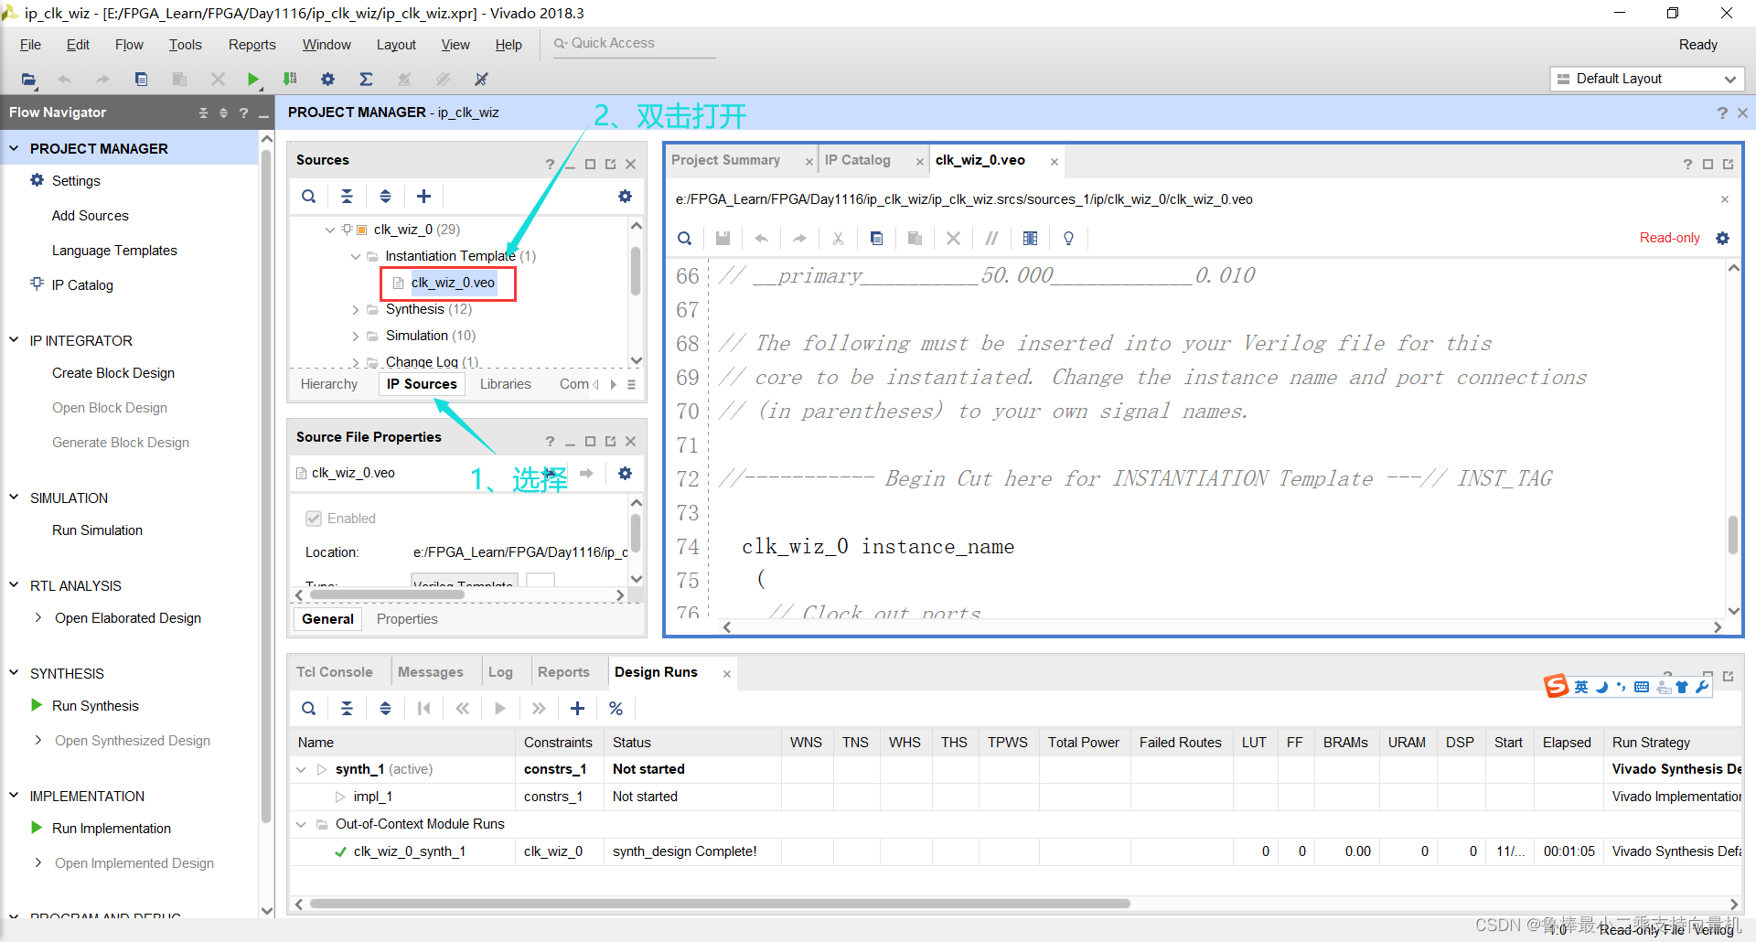Screen dimensions: 1756x942
Task: Add new run with plus in Design Runs
Action: tap(577, 708)
